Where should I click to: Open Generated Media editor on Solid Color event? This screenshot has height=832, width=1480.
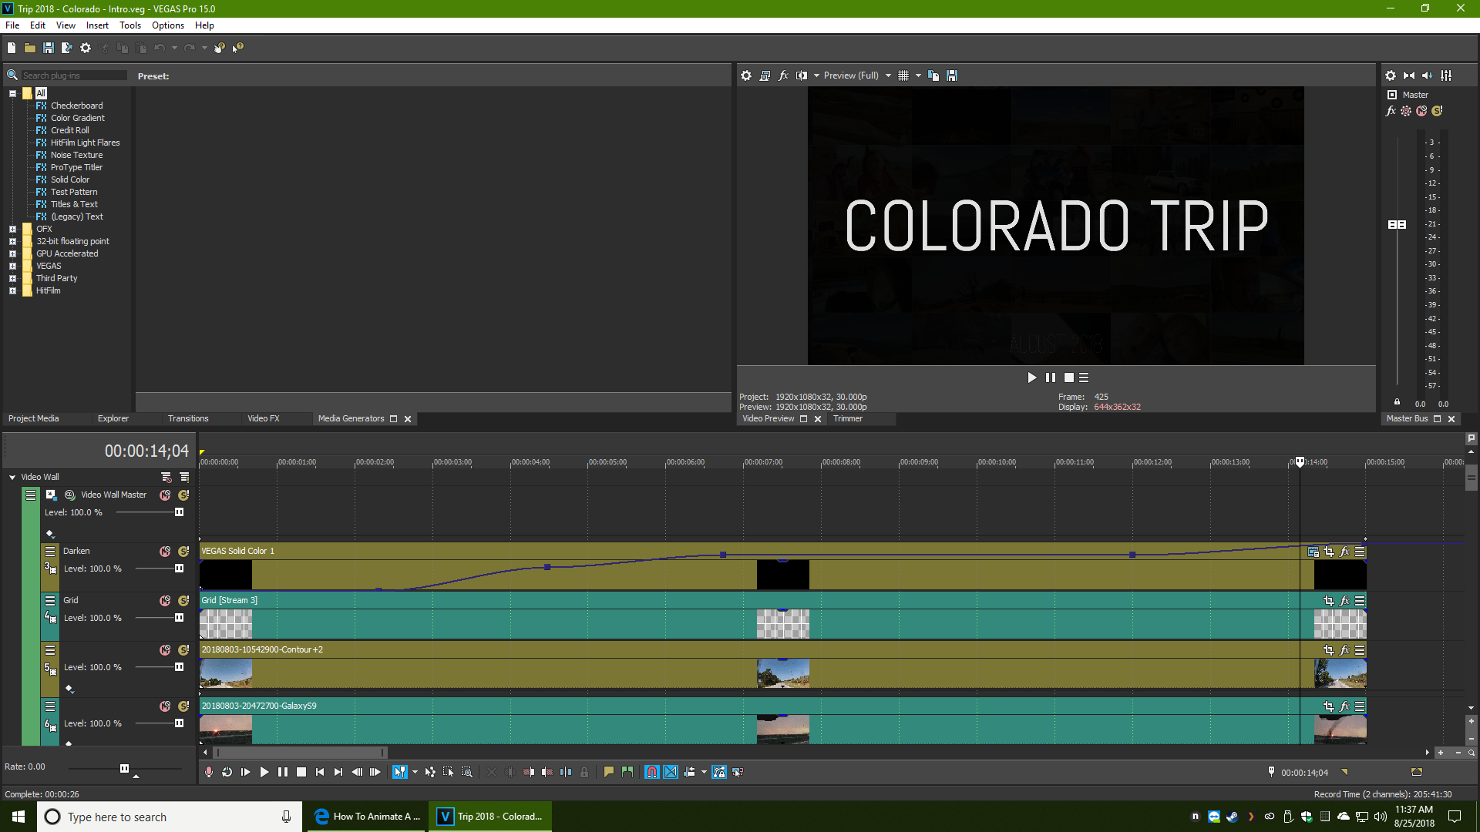point(1313,552)
